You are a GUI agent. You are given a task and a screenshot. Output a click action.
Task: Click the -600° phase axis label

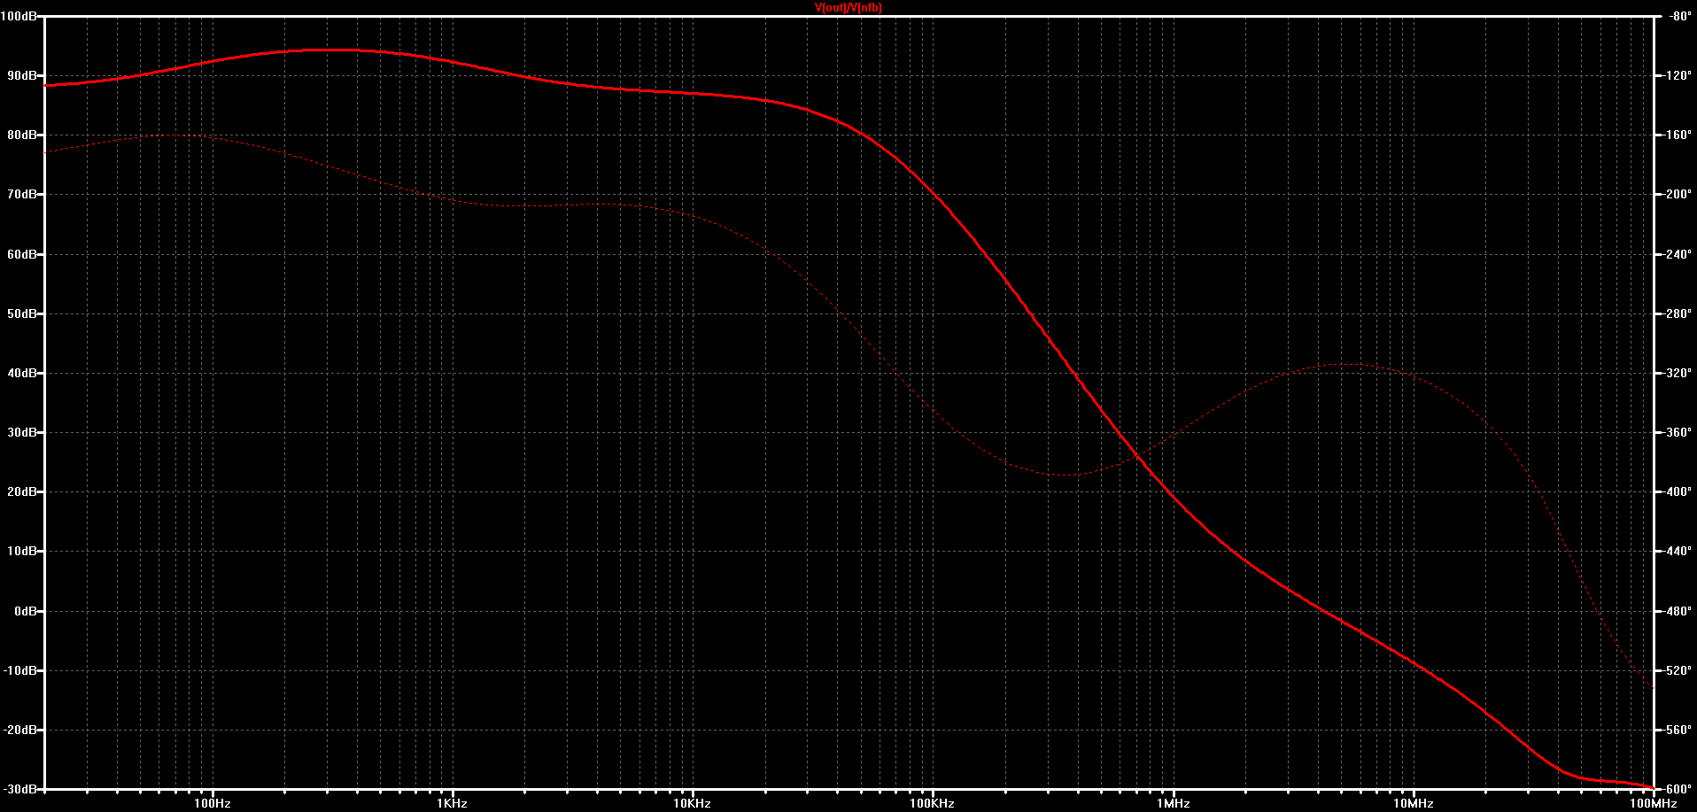tap(1677, 788)
